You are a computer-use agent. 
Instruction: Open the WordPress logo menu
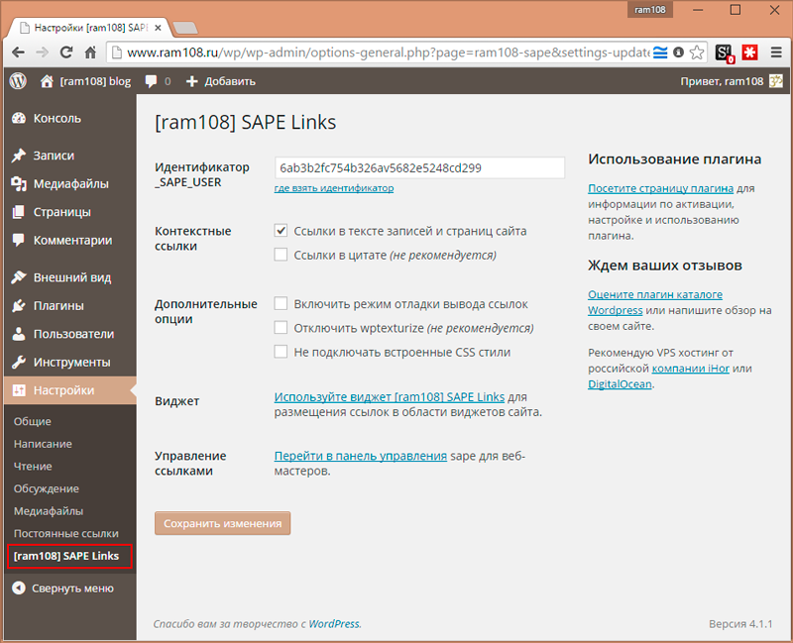pyautogui.click(x=18, y=81)
